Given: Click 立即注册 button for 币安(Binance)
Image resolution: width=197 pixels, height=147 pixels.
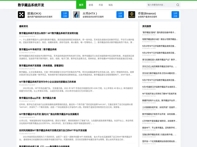Looking at the screenshot, I should coord(175,15).
